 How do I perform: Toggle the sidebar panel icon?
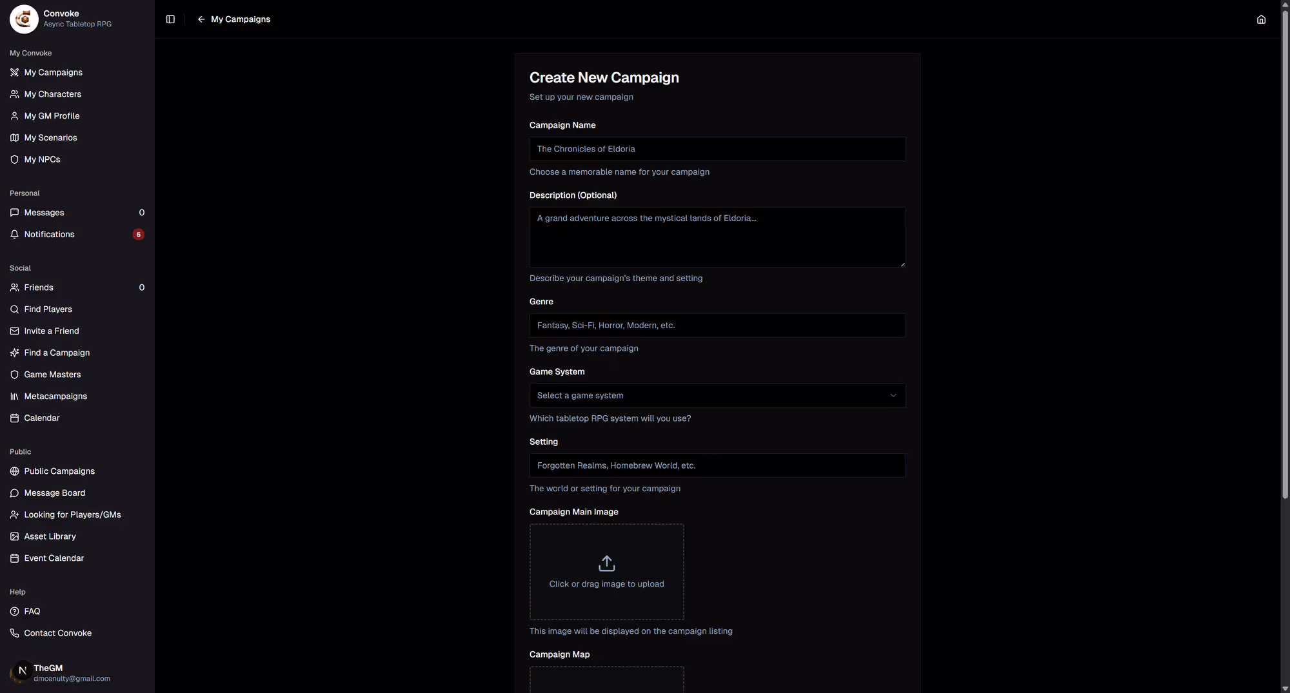(x=170, y=19)
